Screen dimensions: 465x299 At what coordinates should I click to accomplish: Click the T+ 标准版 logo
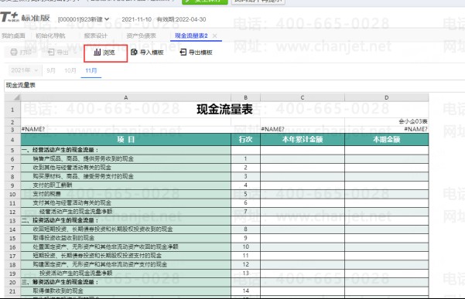pyautogui.click(x=25, y=18)
